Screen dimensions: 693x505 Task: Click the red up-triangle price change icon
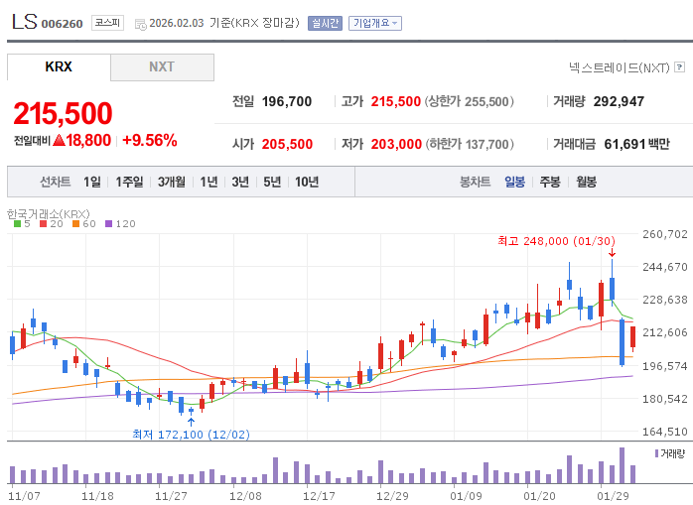click(x=59, y=141)
